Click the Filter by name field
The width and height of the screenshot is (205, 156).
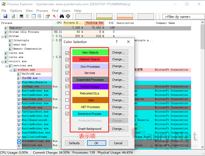(x=182, y=17)
